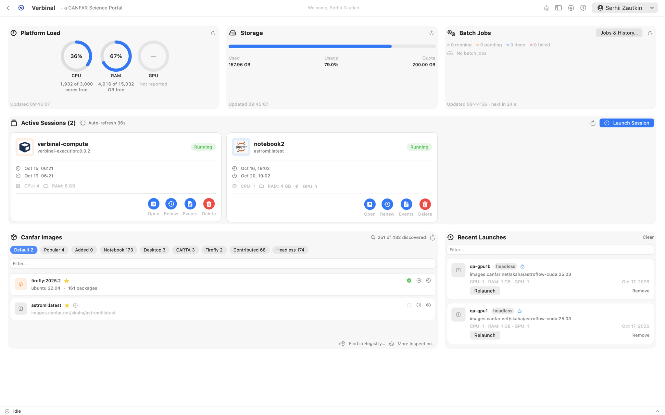This screenshot has width=665, height=415.
Task: Open the settings gear icon
Action: tap(571, 8)
